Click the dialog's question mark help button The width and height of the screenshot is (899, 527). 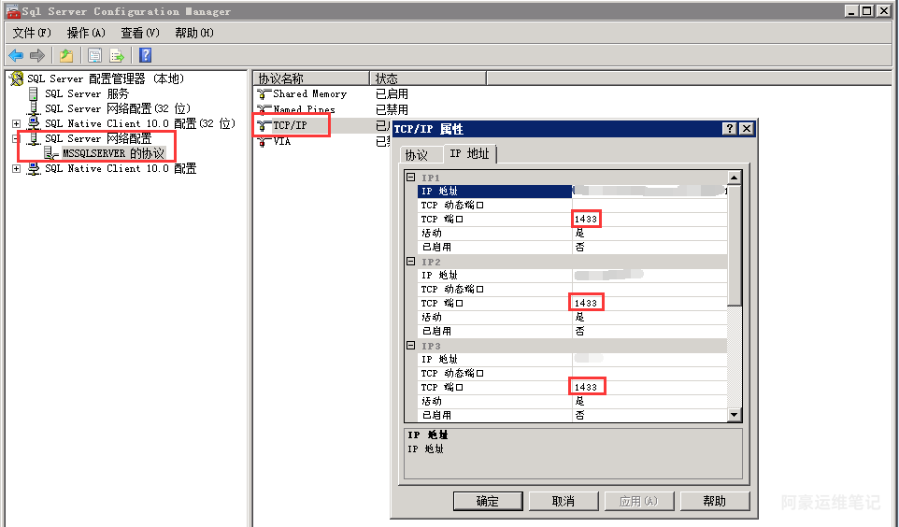tap(730, 129)
